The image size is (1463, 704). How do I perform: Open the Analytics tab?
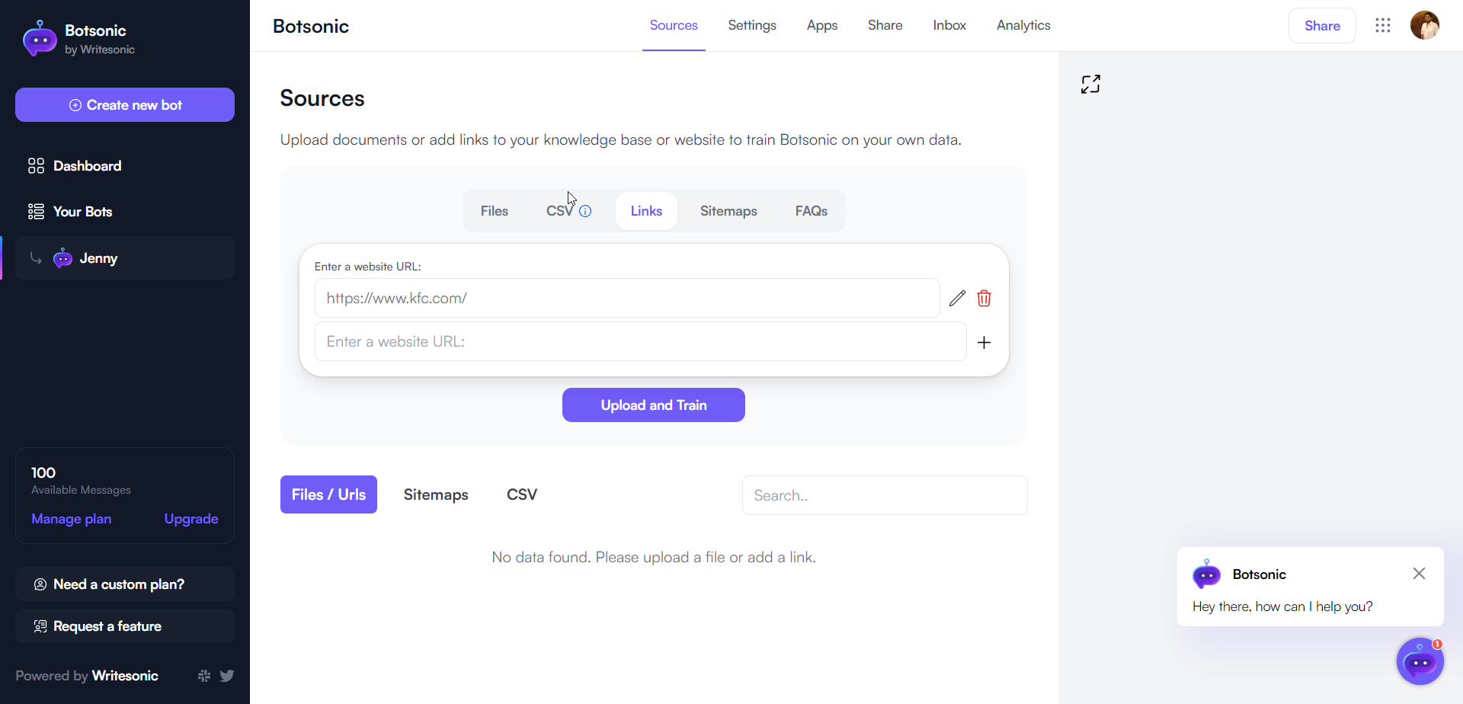coord(1023,25)
